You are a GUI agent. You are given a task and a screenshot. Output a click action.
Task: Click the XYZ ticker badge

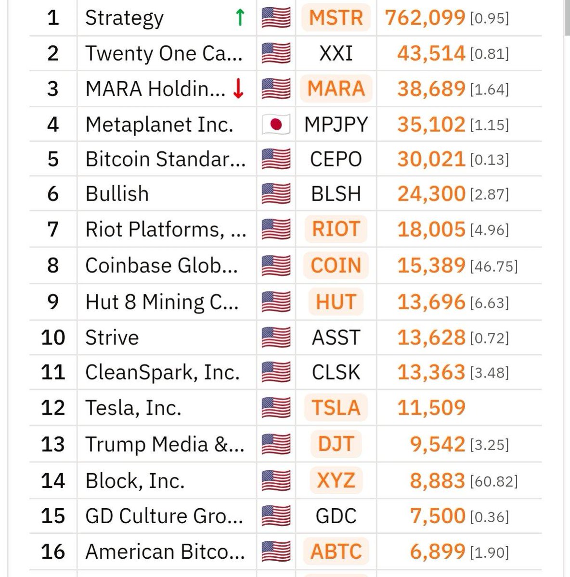tap(336, 480)
